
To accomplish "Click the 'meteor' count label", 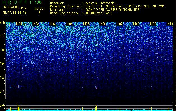I will pos(40,9).
